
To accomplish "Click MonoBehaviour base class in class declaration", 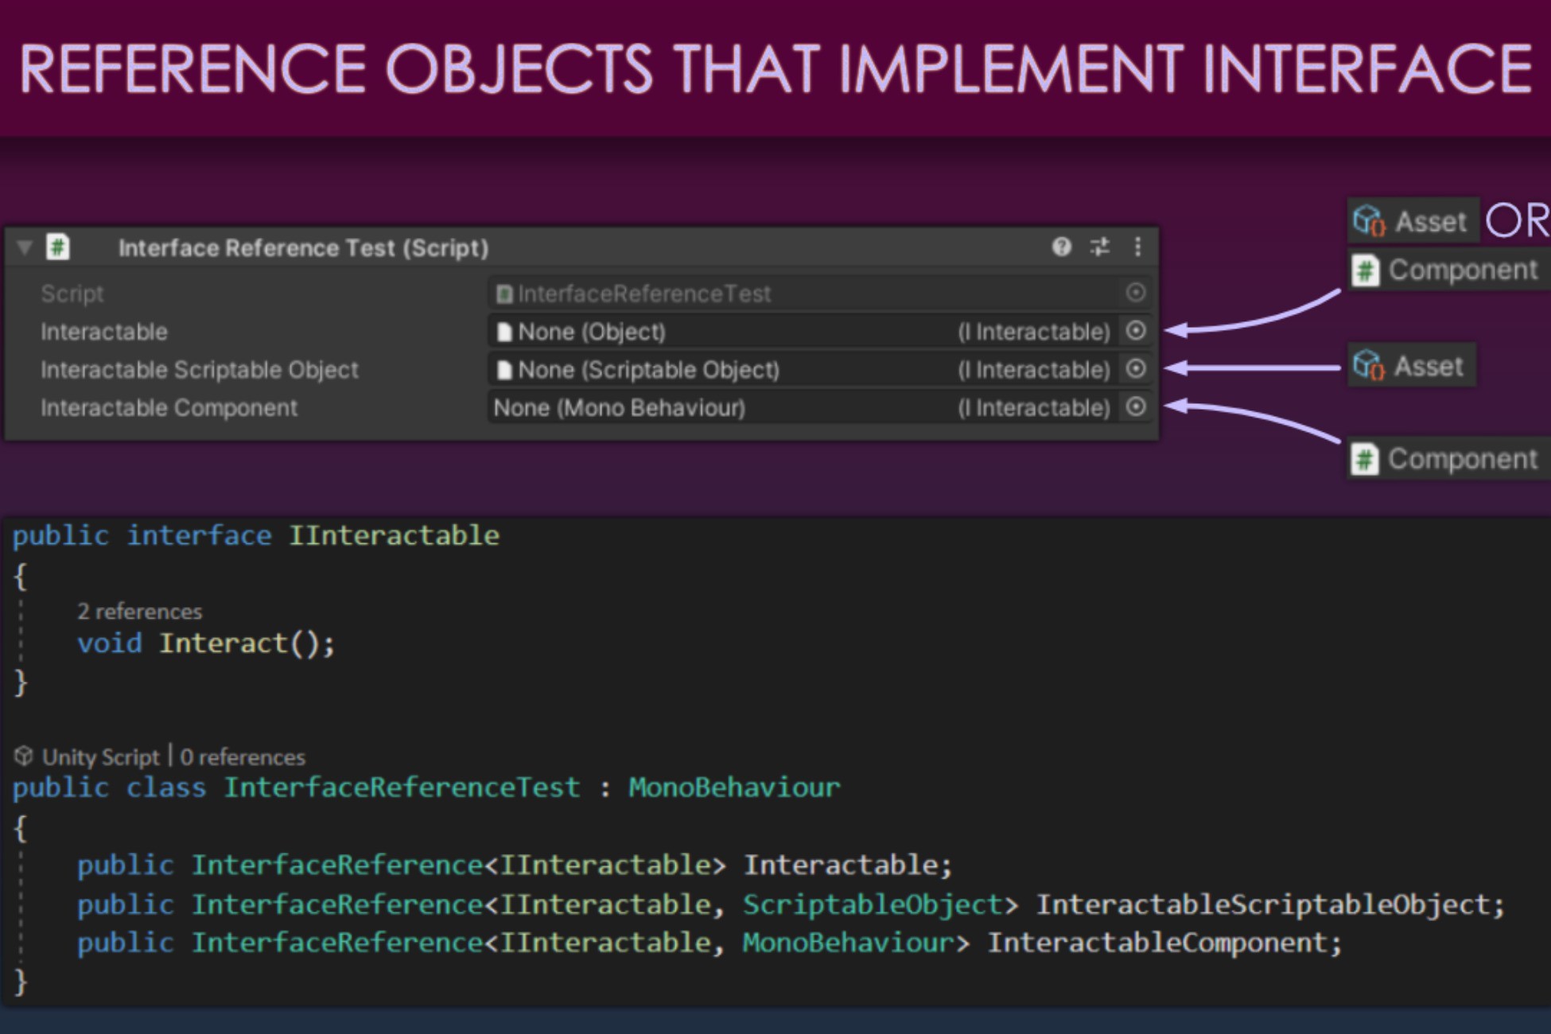I will click(x=734, y=787).
